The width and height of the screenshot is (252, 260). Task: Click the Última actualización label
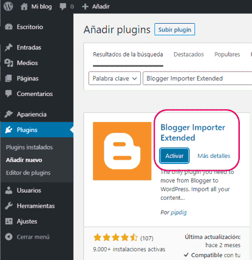(213, 237)
